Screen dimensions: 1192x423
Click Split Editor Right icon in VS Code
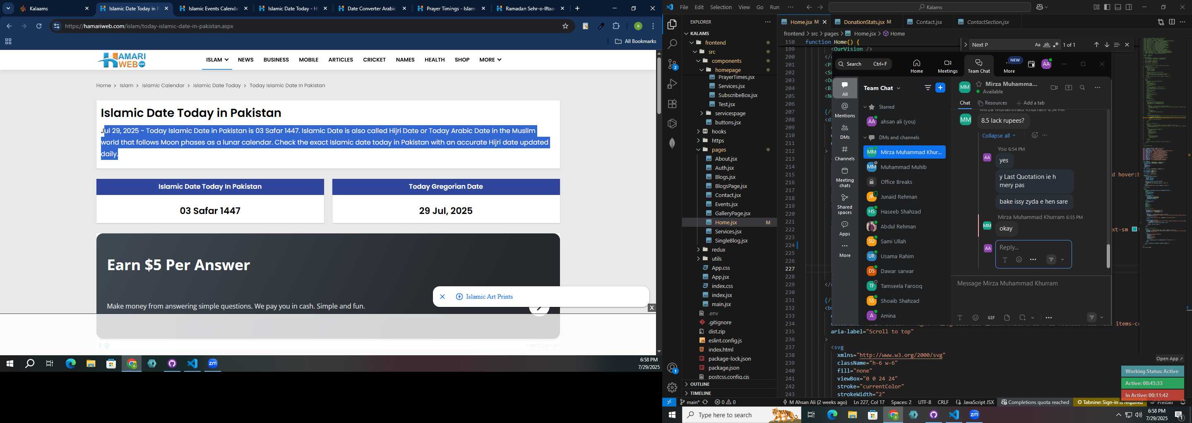[x=1172, y=22]
